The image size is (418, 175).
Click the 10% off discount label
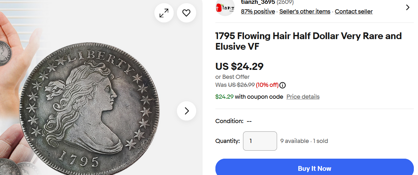[x=267, y=85]
